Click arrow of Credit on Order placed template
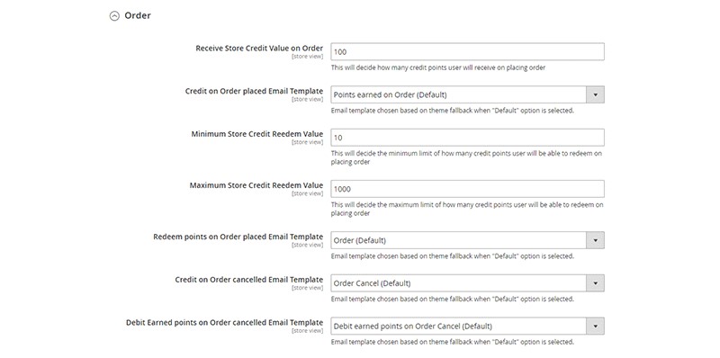The image size is (720, 358). point(596,94)
